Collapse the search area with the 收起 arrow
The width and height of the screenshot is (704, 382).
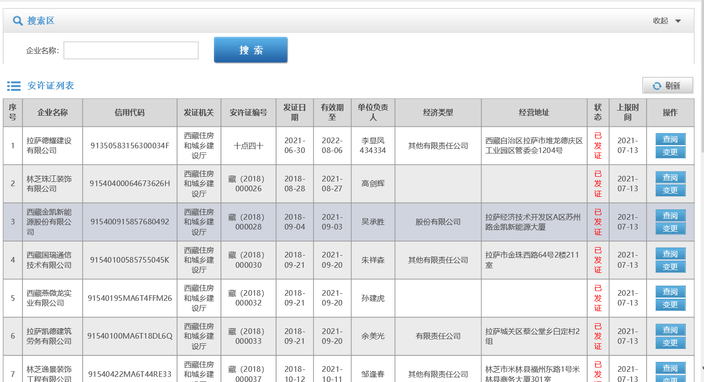(x=678, y=21)
